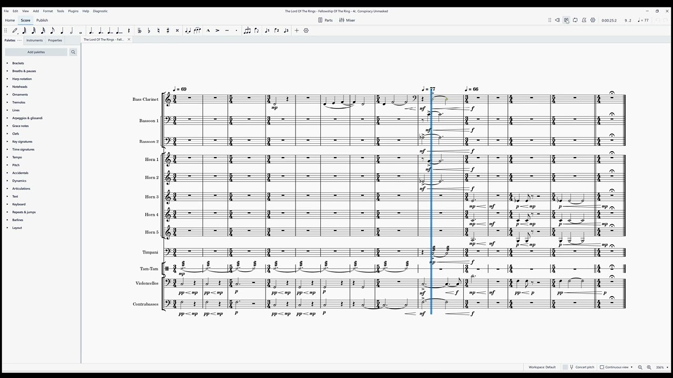
Task: Open the File menu
Action: [6, 11]
